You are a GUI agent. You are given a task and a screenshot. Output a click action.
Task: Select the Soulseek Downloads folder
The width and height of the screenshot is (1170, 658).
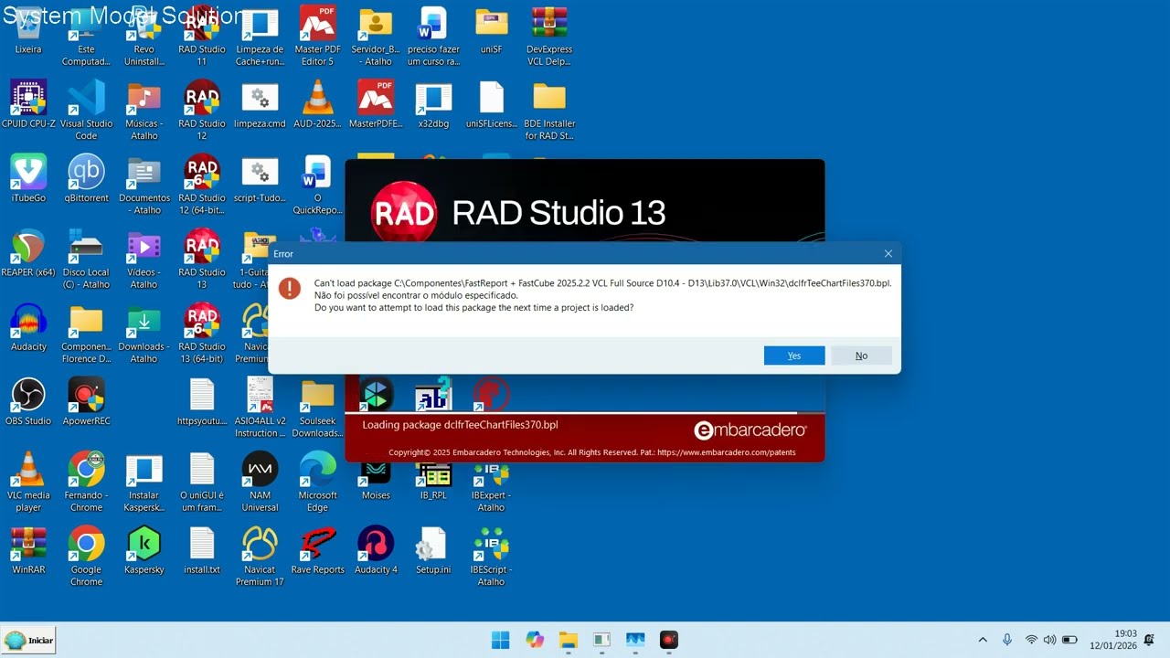[317, 408]
